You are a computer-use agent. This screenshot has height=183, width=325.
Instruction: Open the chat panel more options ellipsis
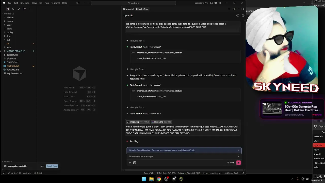238,9
